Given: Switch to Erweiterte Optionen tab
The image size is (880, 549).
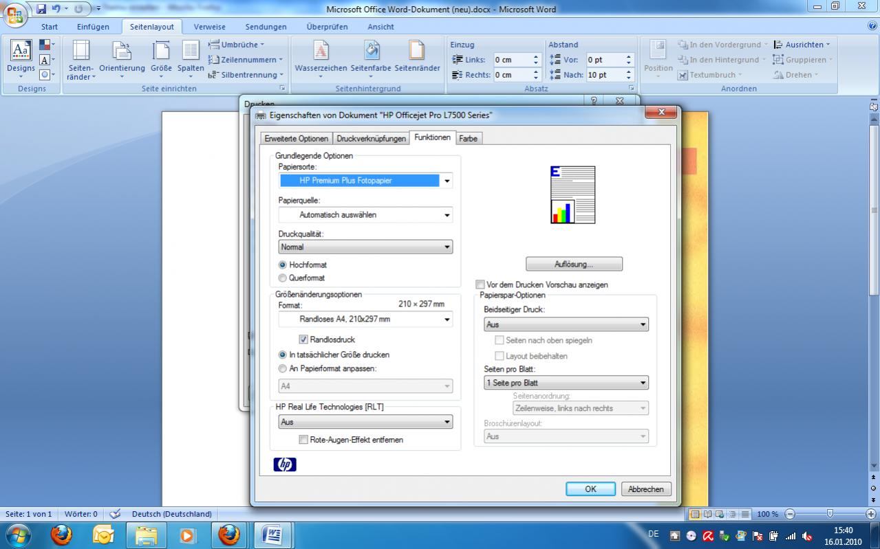Looking at the screenshot, I should pos(297,138).
